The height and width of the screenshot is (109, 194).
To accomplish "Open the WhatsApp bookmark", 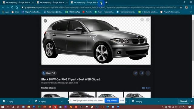I will point(73,12).
